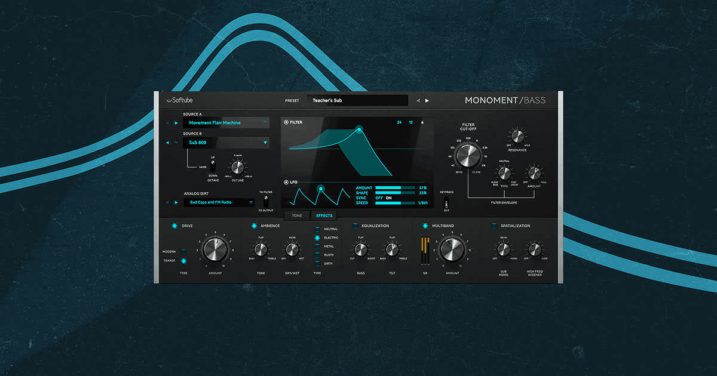This screenshot has width=717, height=376.
Task: Set LFO Sync to OFF
Action: pyautogui.click(x=379, y=198)
